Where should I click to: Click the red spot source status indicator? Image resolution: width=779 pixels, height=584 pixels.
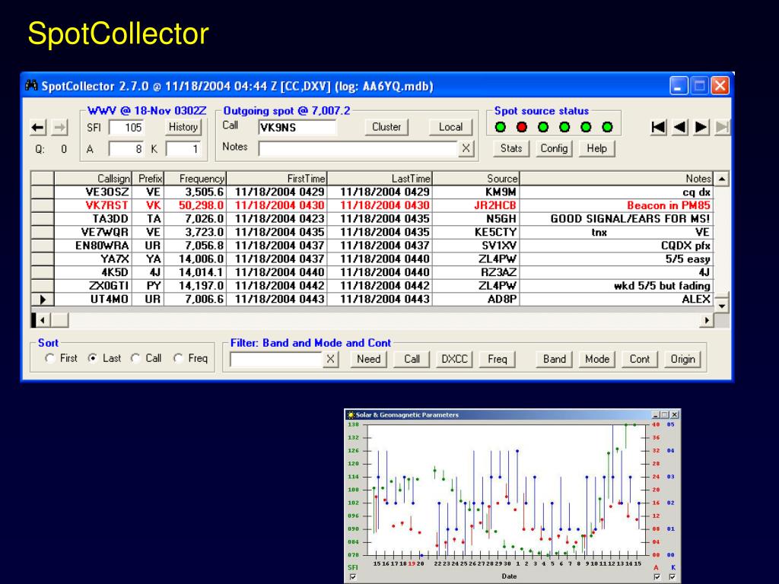[522, 127]
